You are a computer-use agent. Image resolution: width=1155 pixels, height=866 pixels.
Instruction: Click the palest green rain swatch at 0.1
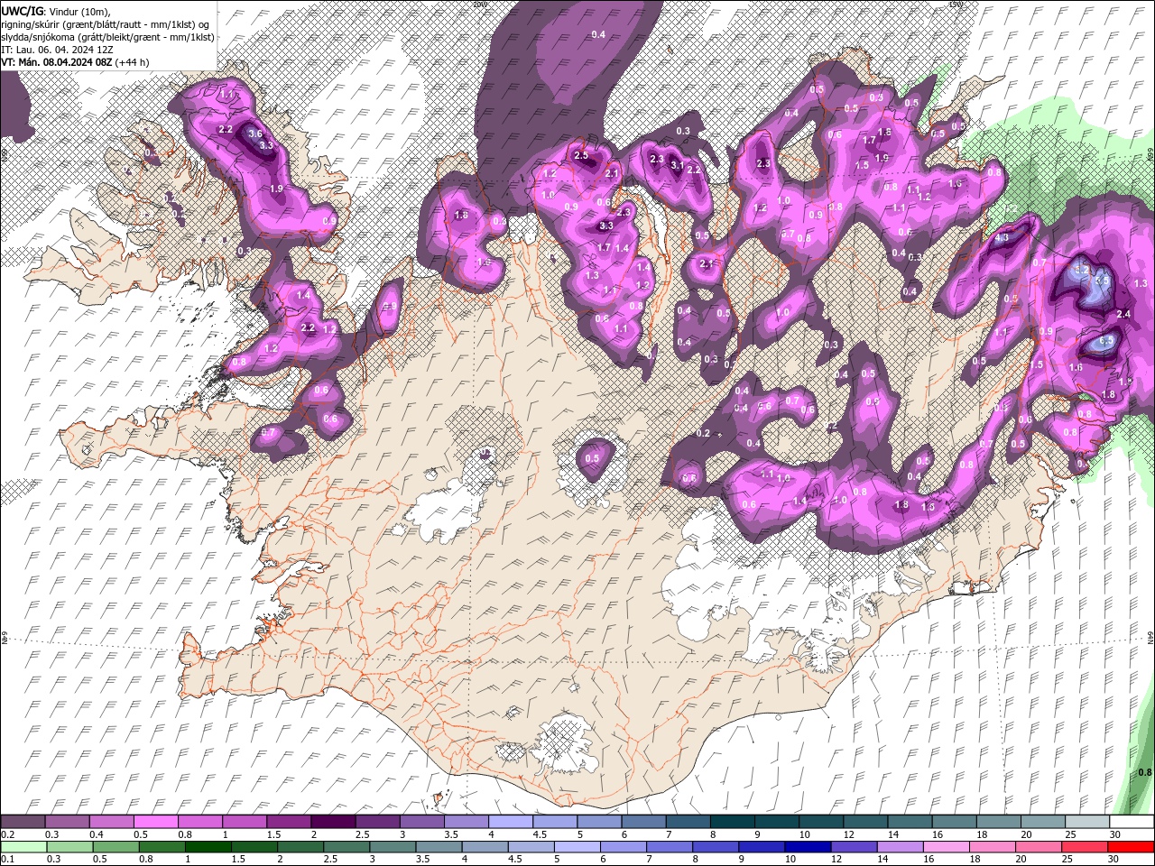pos(23,846)
